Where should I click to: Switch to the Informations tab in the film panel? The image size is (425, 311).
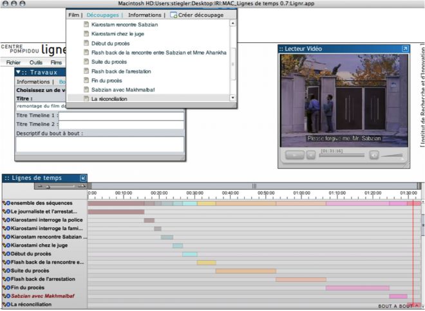pyautogui.click(x=144, y=15)
